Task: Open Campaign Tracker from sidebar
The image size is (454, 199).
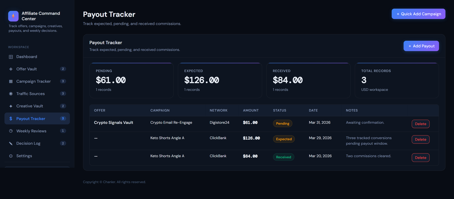Action: [37, 81]
